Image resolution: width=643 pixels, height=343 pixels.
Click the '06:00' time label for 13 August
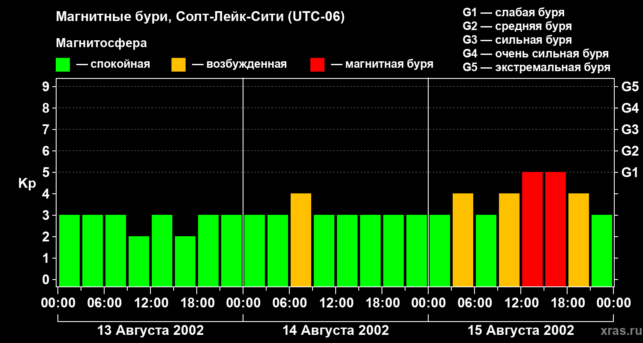pos(104,303)
